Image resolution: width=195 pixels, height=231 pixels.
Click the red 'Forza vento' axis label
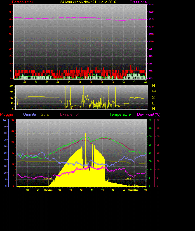(x=22, y=2)
